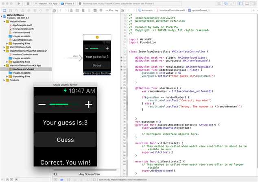
Task: Toggle outlet connection circle for slider
Action: 122,57
